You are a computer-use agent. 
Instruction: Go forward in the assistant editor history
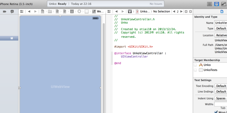tap(123, 12)
